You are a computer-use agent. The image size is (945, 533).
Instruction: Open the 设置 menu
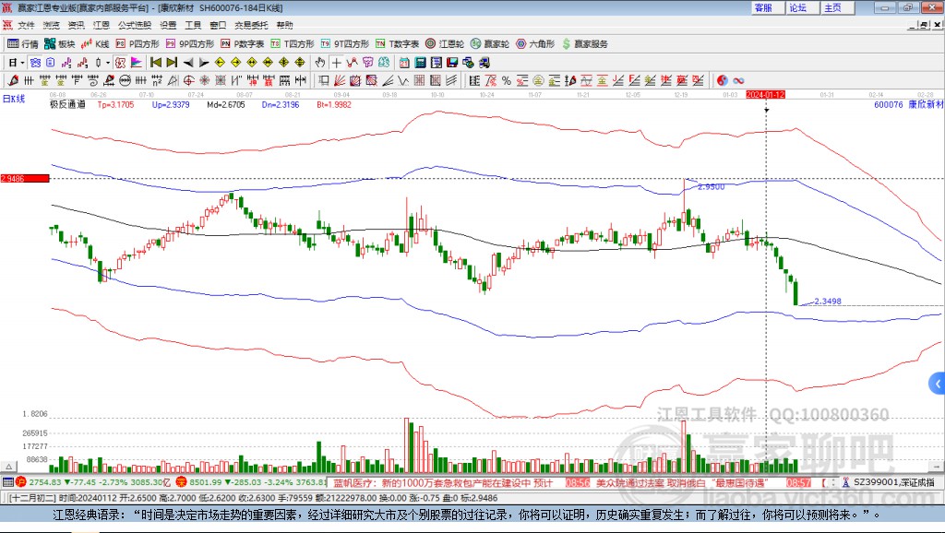(x=168, y=25)
